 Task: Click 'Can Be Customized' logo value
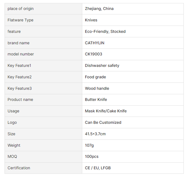pos(103,123)
